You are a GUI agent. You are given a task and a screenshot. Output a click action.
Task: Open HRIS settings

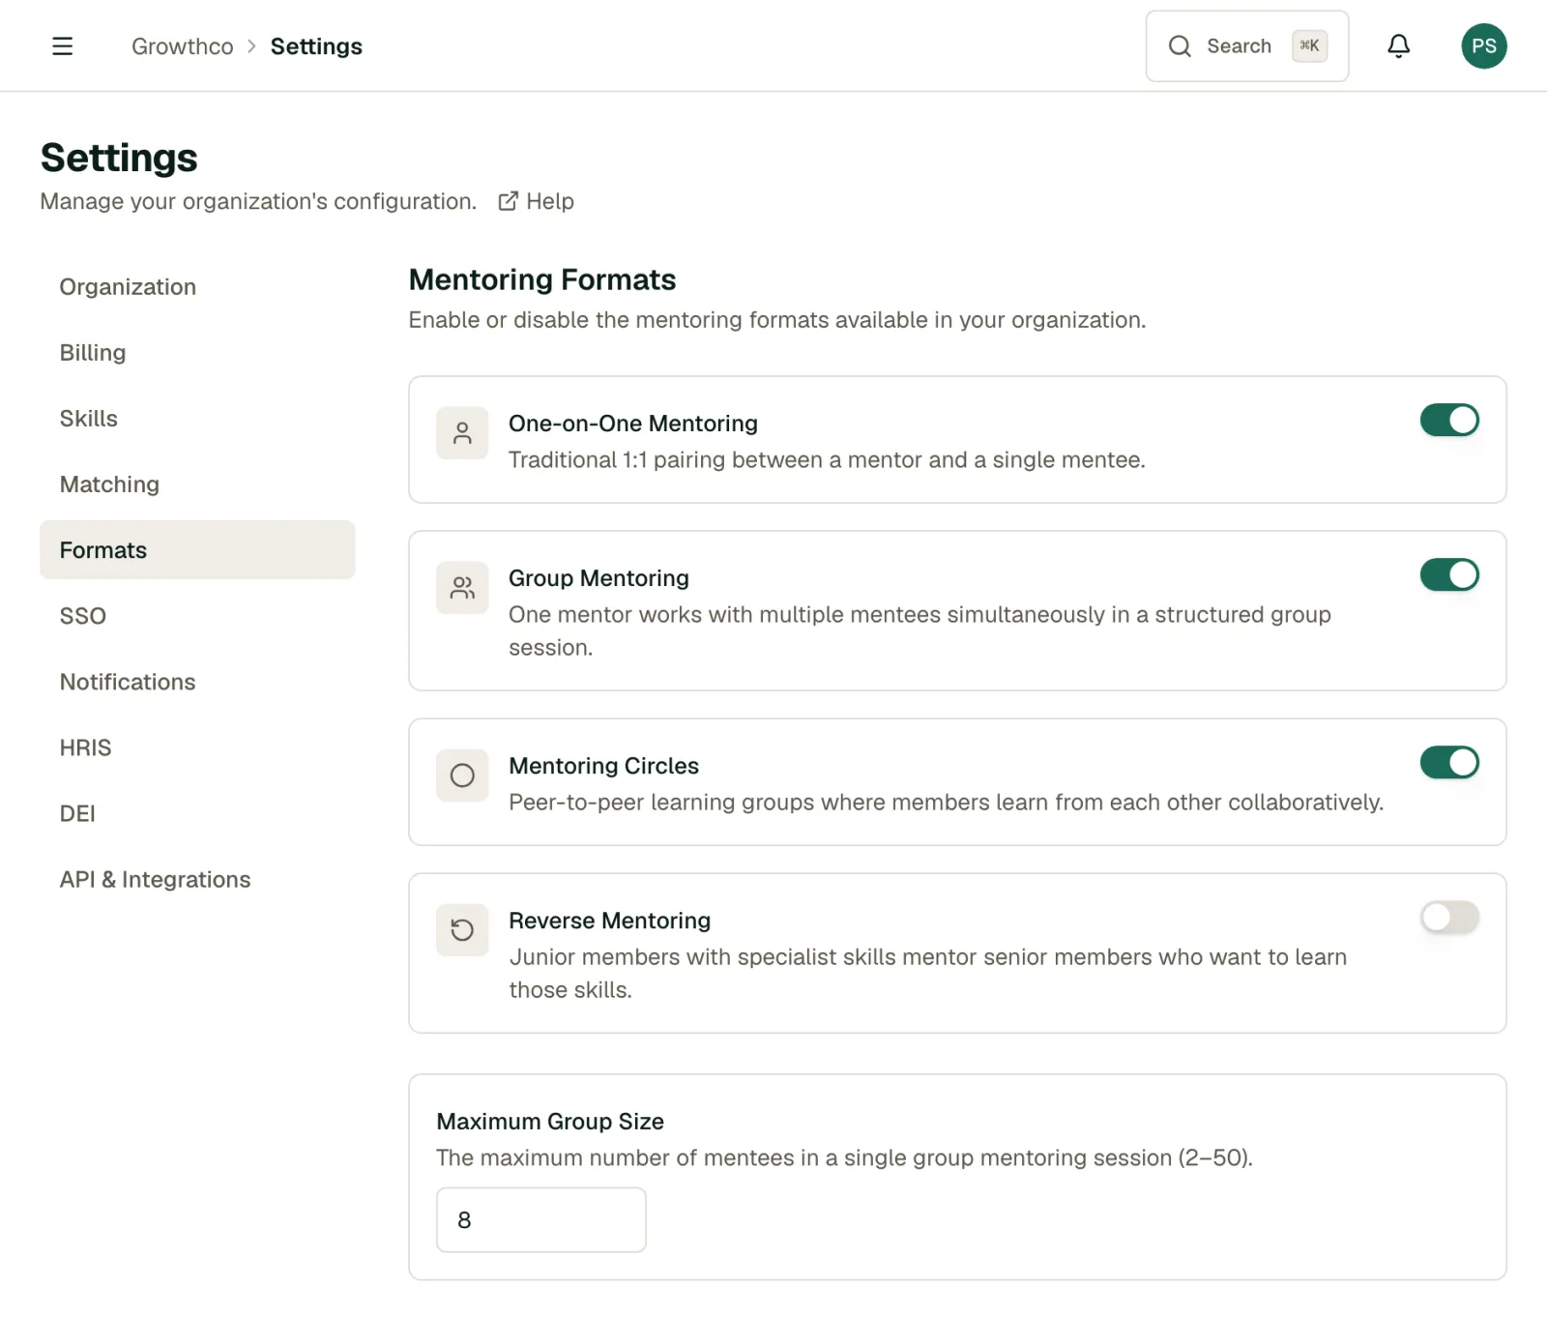[x=197, y=747]
